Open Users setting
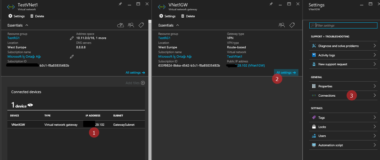This screenshot has width=380, height=160. (343, 136)
